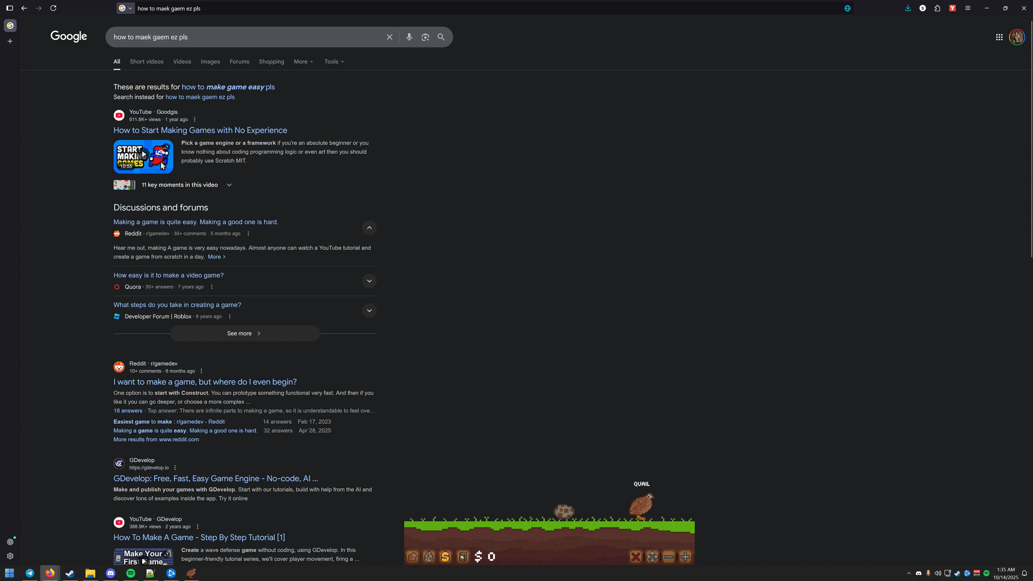Open options for the Goodgis YouTube result
Screen dimensions: 1033x581
coord(195,119)
